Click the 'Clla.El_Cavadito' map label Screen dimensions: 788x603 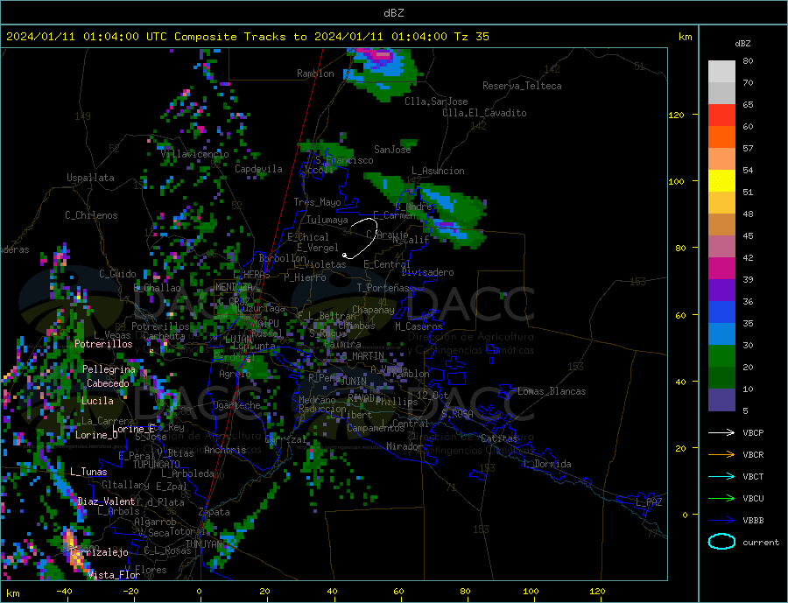[x=484, y=113]
